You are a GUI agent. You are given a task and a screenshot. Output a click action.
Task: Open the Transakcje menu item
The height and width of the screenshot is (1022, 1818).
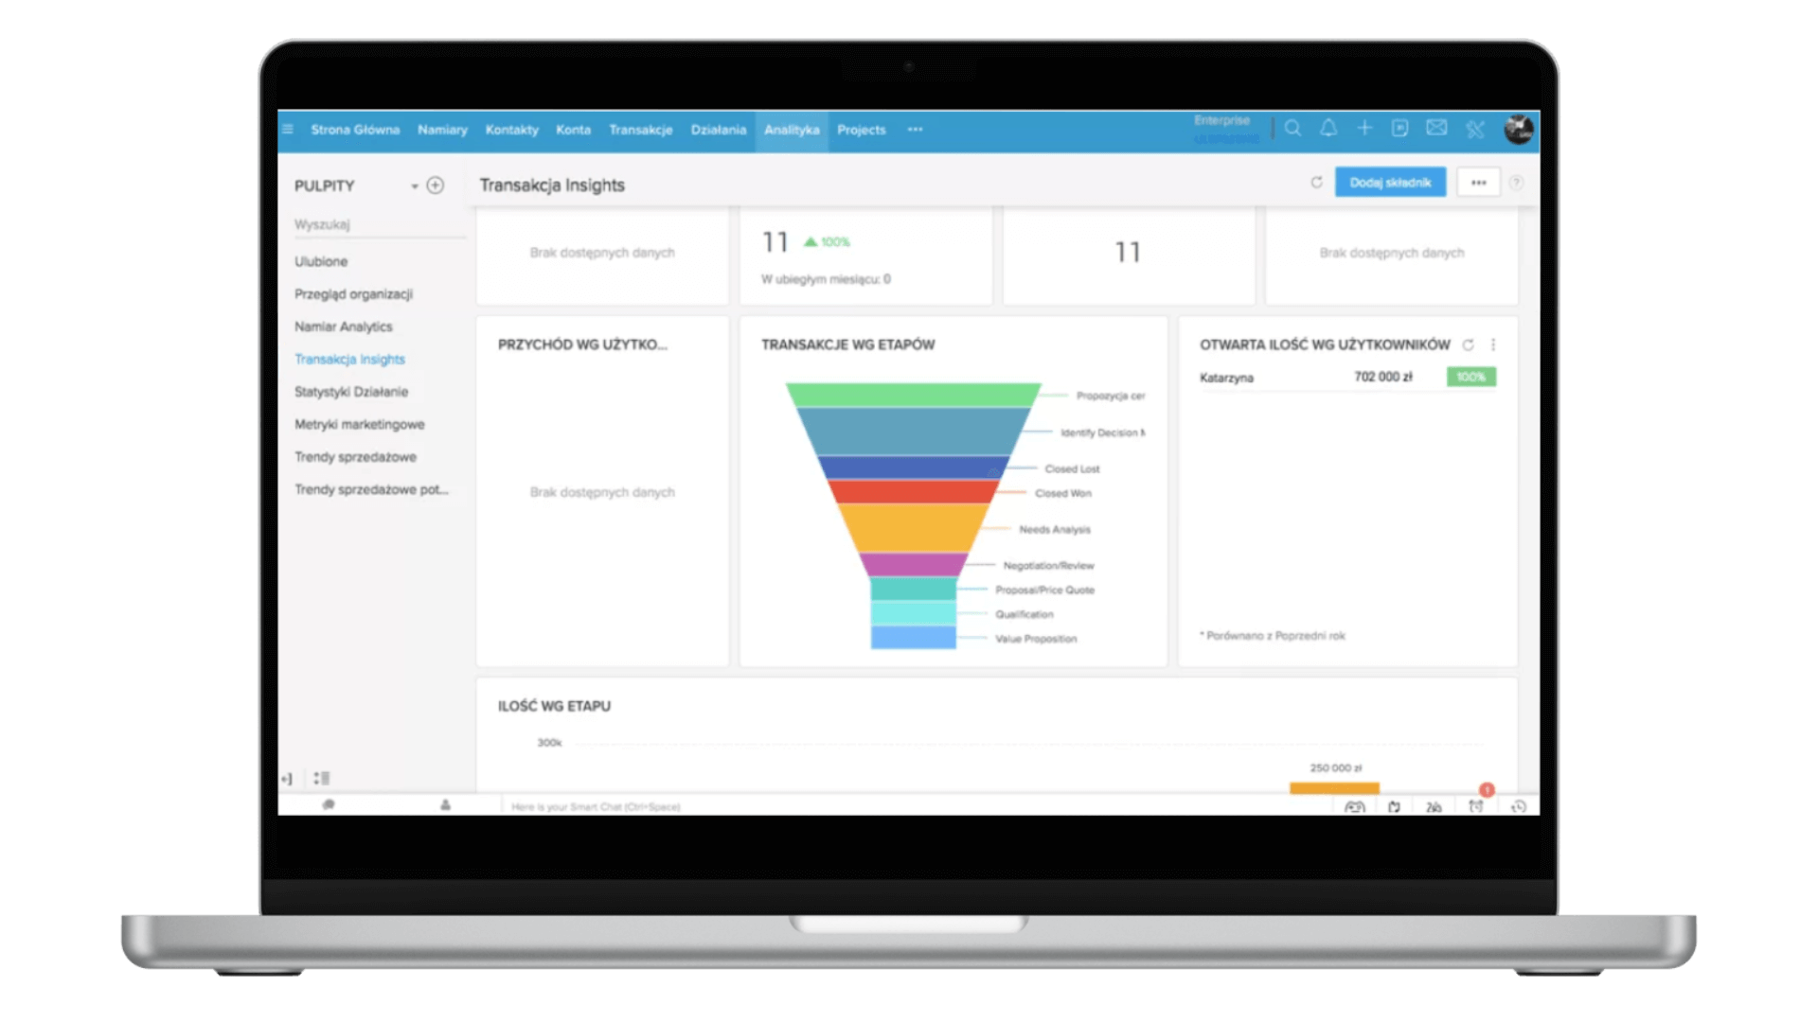641,131
